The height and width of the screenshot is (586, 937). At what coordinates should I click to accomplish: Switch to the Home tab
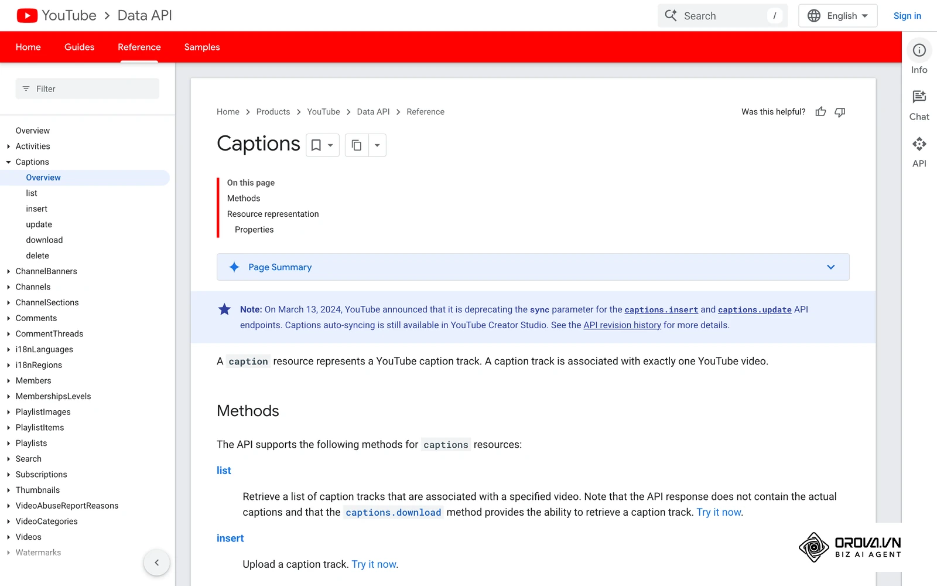28,47
